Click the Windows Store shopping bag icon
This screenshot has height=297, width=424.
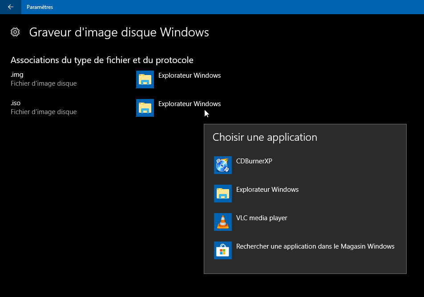coord(223,250)
